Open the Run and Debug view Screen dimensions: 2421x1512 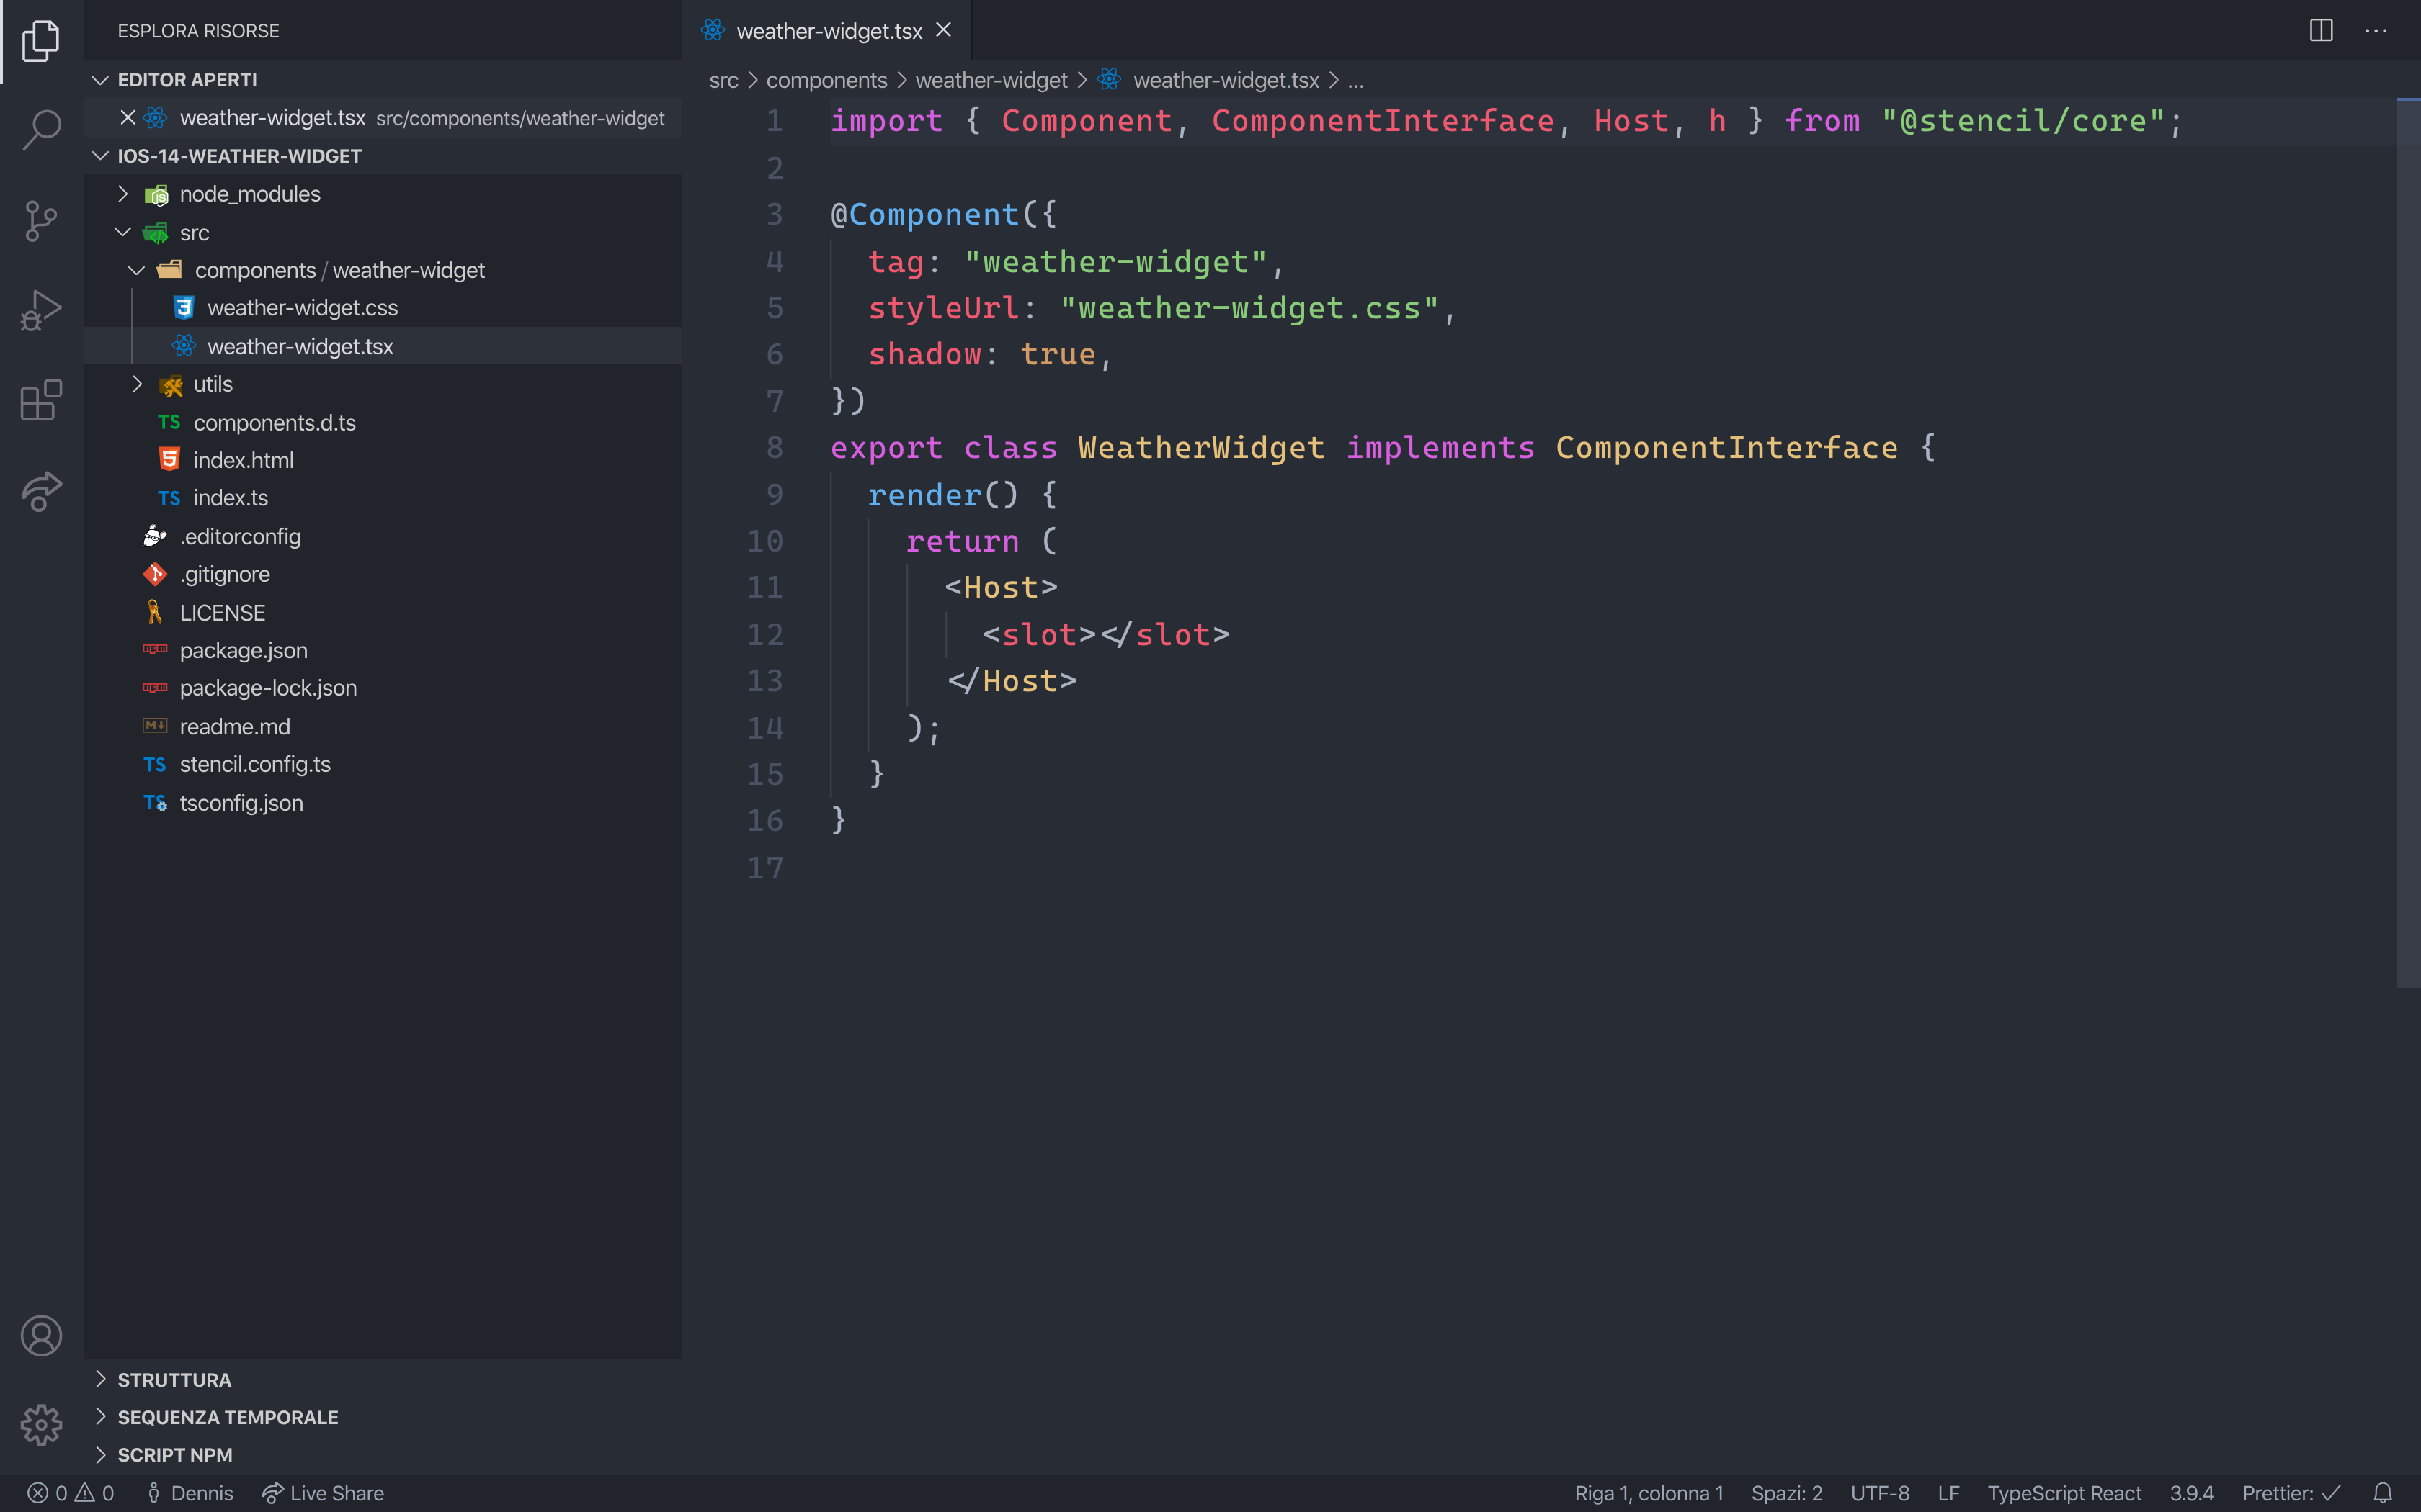[x=41, y=310]
